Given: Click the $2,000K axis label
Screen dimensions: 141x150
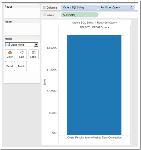Looking at the screenshot, I should 52,48.
